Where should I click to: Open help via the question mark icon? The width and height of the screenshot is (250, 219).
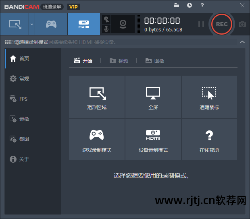click(202, 5)
